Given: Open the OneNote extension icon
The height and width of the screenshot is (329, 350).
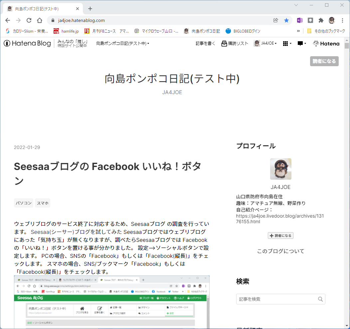Looking at the screenshot, I should click(x=299, y=20).
